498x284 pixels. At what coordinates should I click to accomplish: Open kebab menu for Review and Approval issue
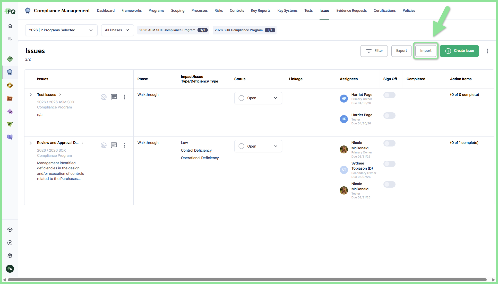(x=124, y=145)
